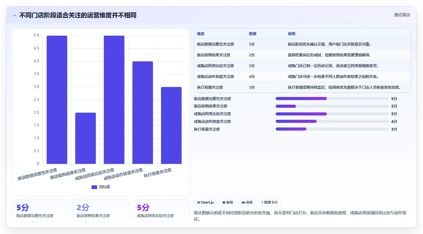Open the 2分 新店复购结果关注度 data card
423x234 pixels.
click(x=101, y=211)
